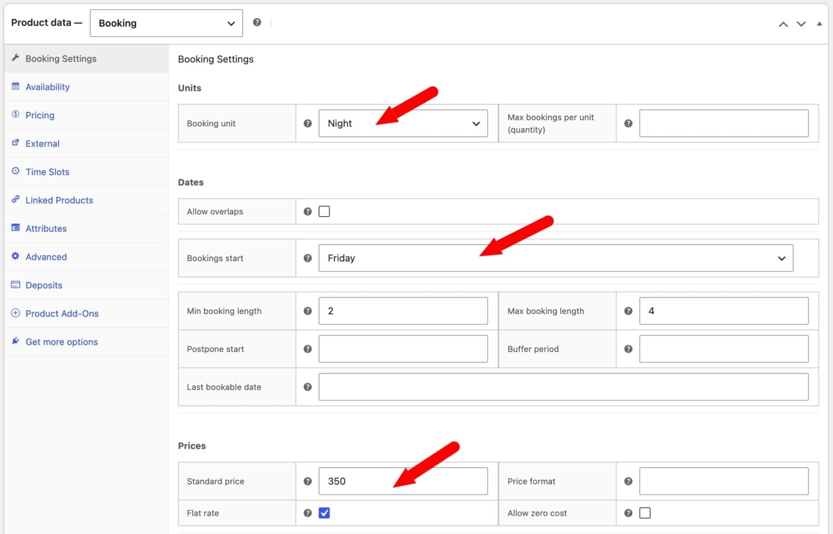
Task: Show help tooltip for Last bookable date
Action: 307,387
